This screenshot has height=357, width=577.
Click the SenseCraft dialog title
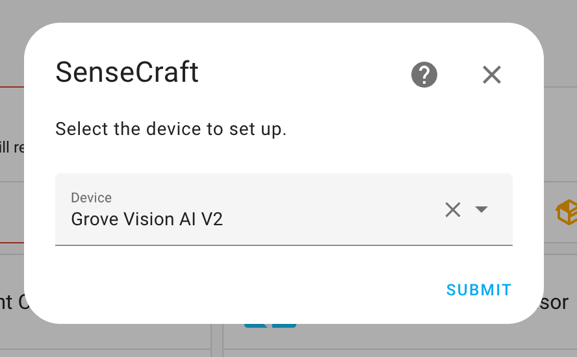coord(127,72)
